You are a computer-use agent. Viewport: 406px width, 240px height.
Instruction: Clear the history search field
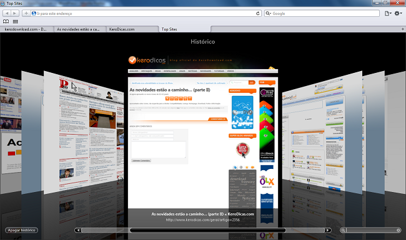click(x=399, y=230)
